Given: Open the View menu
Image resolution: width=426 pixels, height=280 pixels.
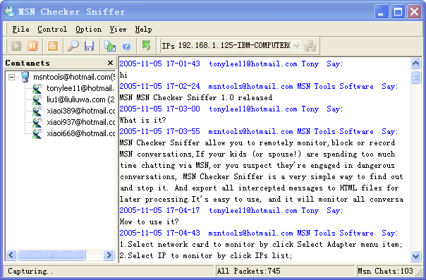Looking at the screenshot, I should (118, 29).
